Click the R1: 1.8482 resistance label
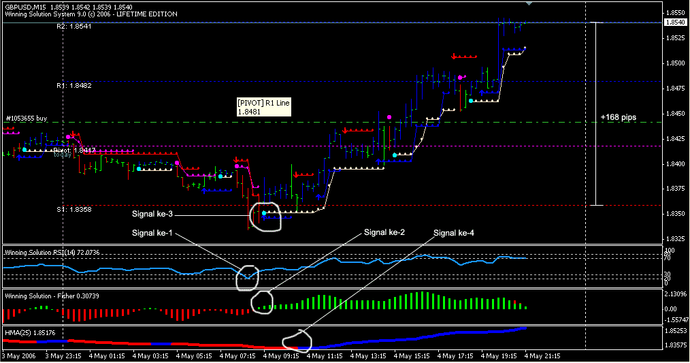 click(74, 85)
